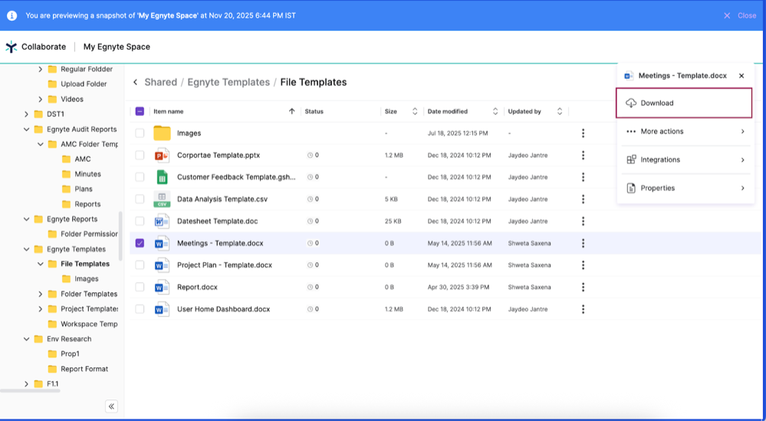Open three-dot menu for Project Plan - Template.docx
This screenshot has width=766, height=421.
(583, 265)
